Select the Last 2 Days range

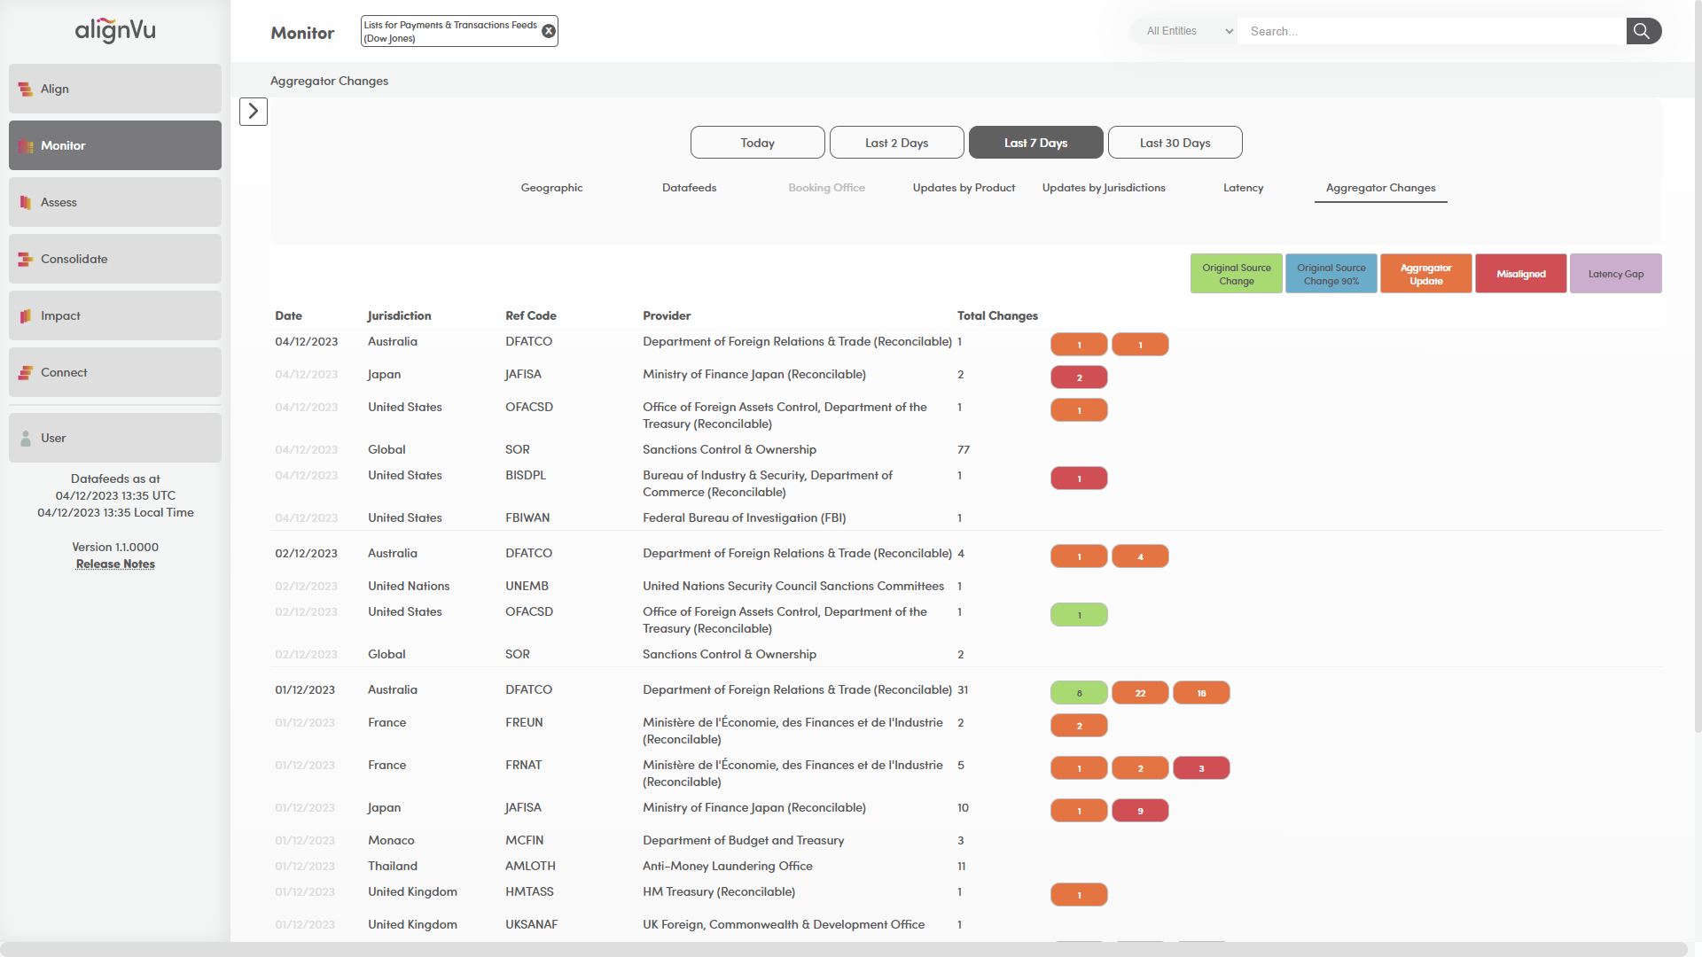(897, 143)
